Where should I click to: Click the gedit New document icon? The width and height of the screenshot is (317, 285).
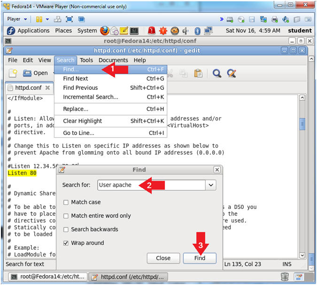click(x=13, y=73)
